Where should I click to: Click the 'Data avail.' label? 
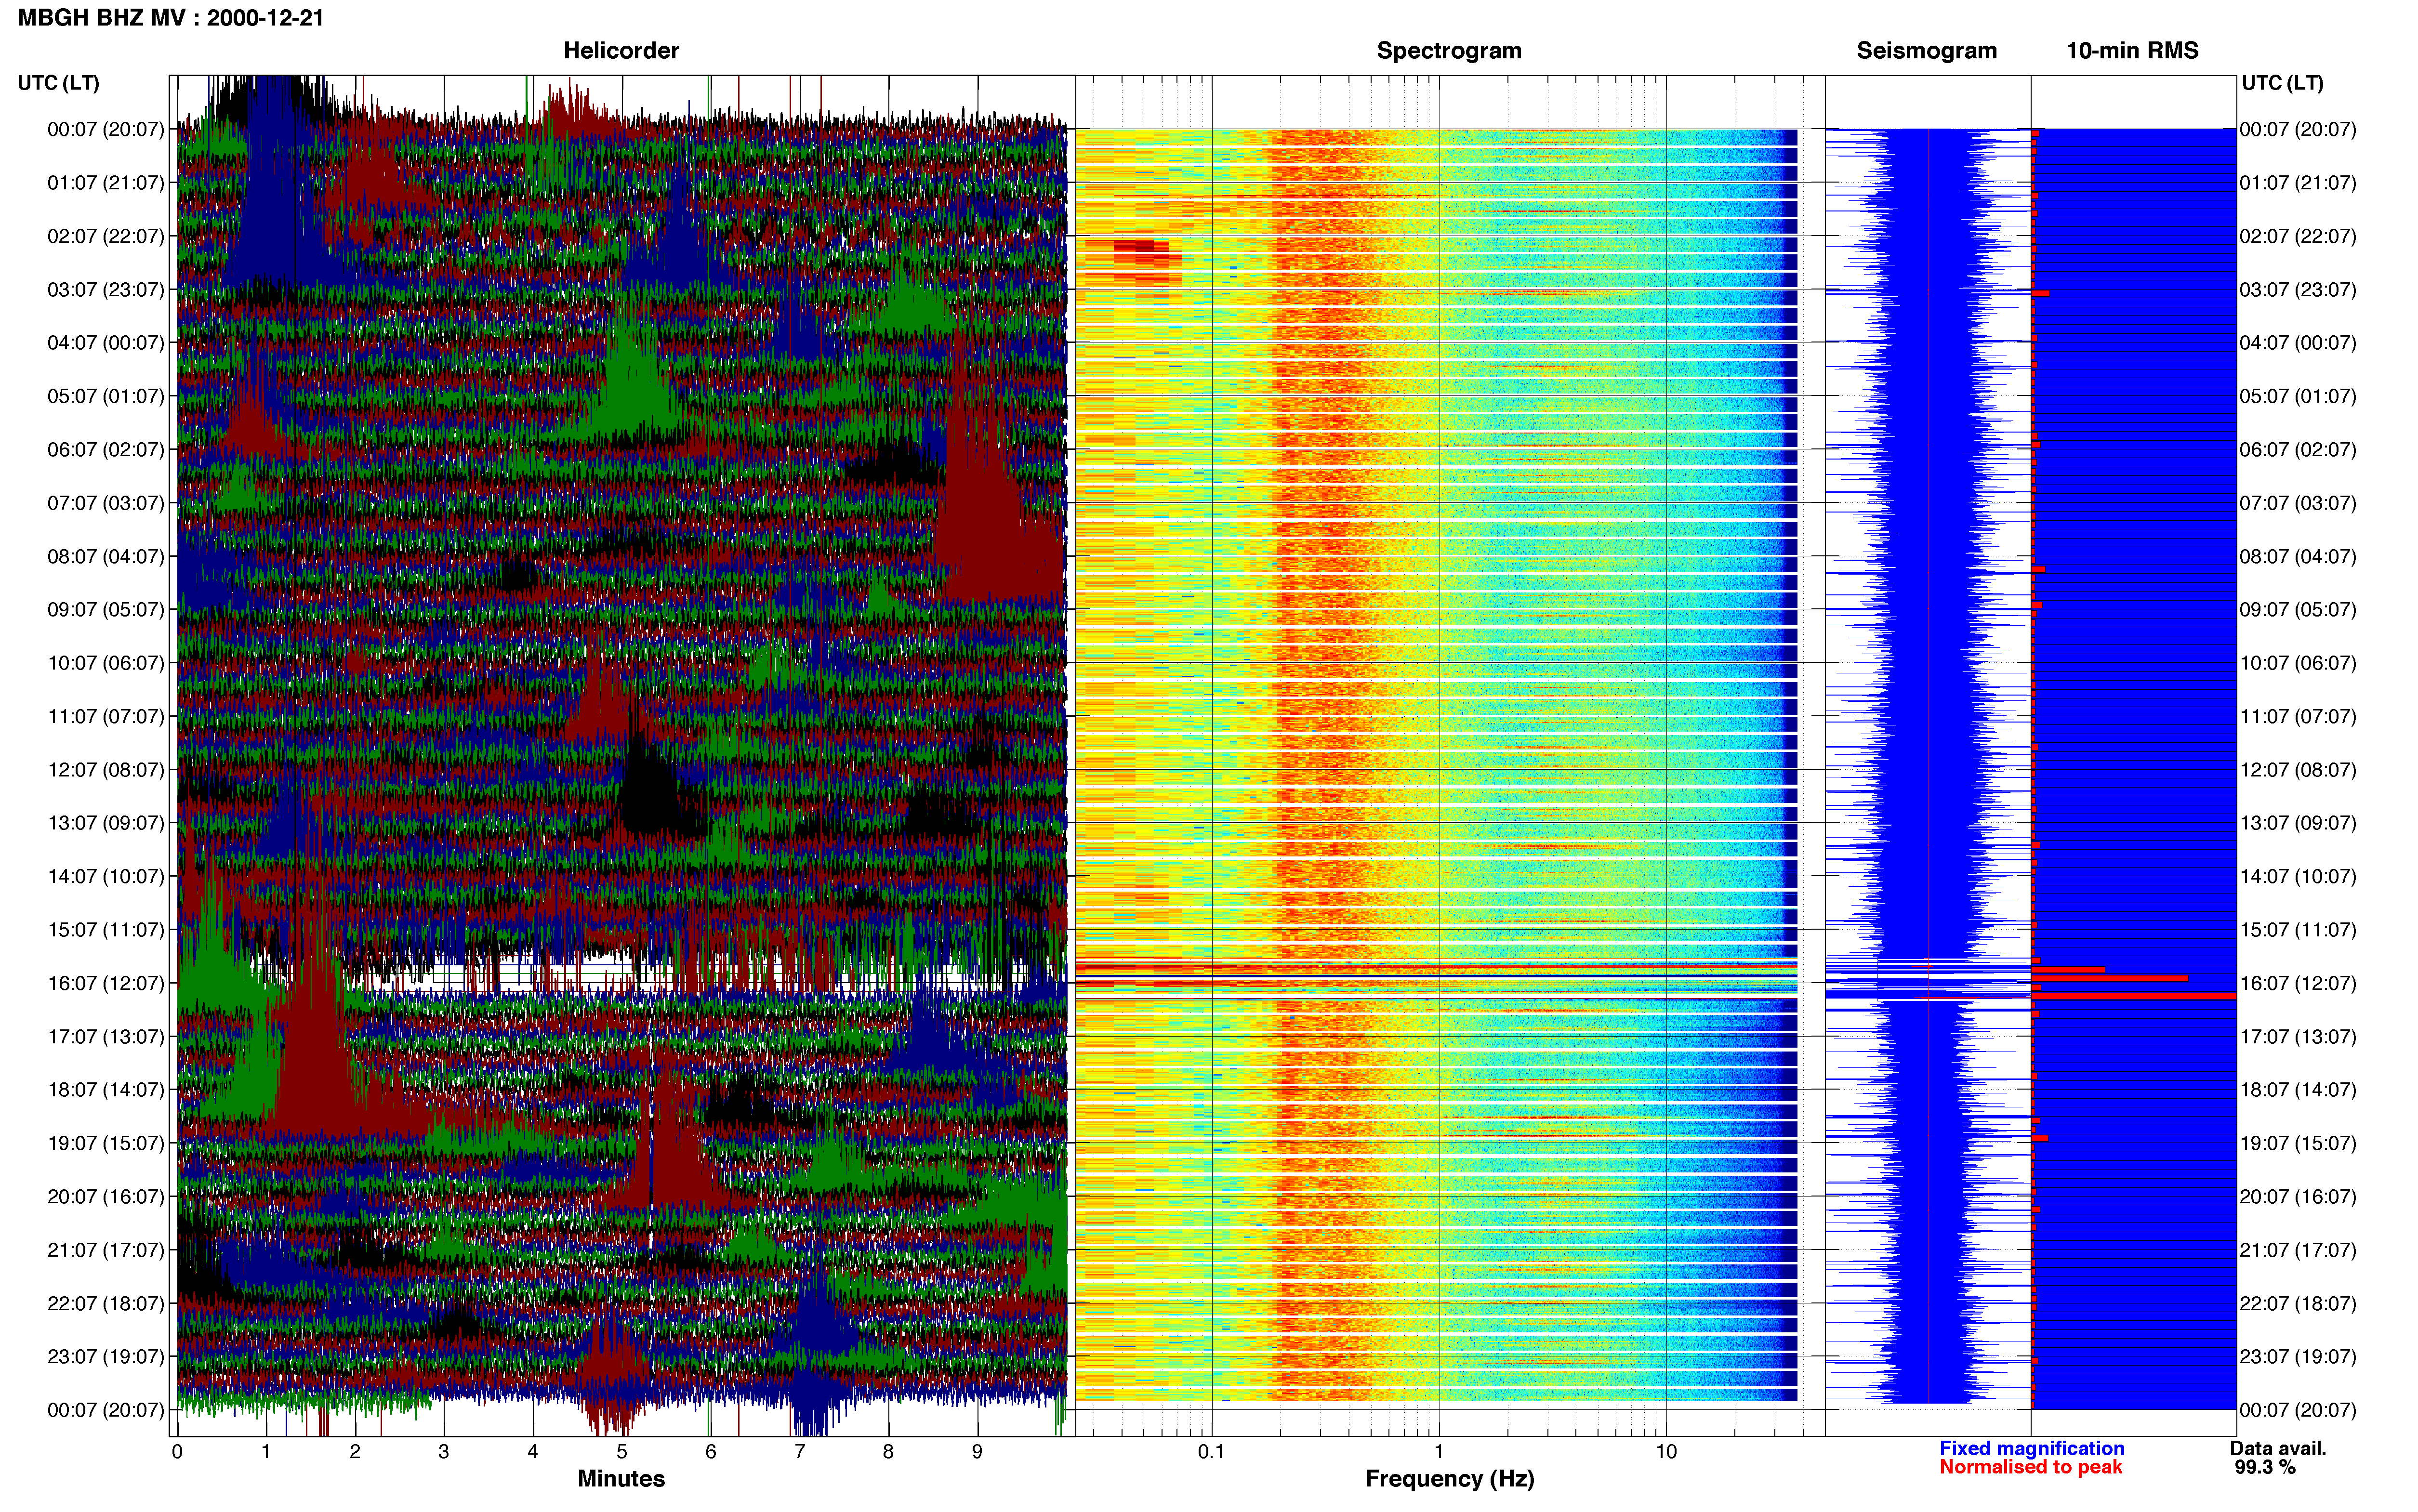coord(2278,1448)
